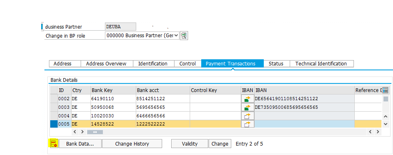Click Control Key cell in row 0002
This screenshot has height=155, width=393.
[215, 99]
